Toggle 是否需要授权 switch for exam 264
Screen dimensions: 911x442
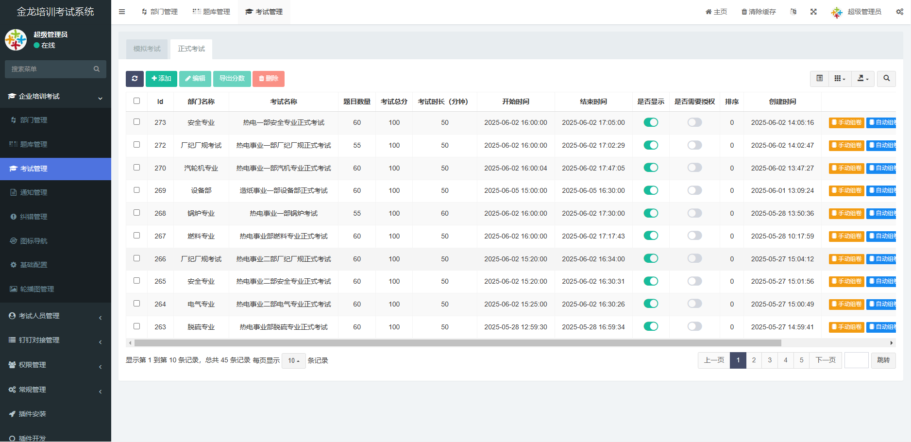[x=694, y=304]
